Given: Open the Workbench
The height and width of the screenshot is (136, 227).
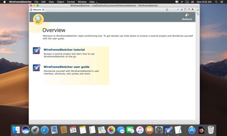Looking at the screenshot, I should point(187,17).
